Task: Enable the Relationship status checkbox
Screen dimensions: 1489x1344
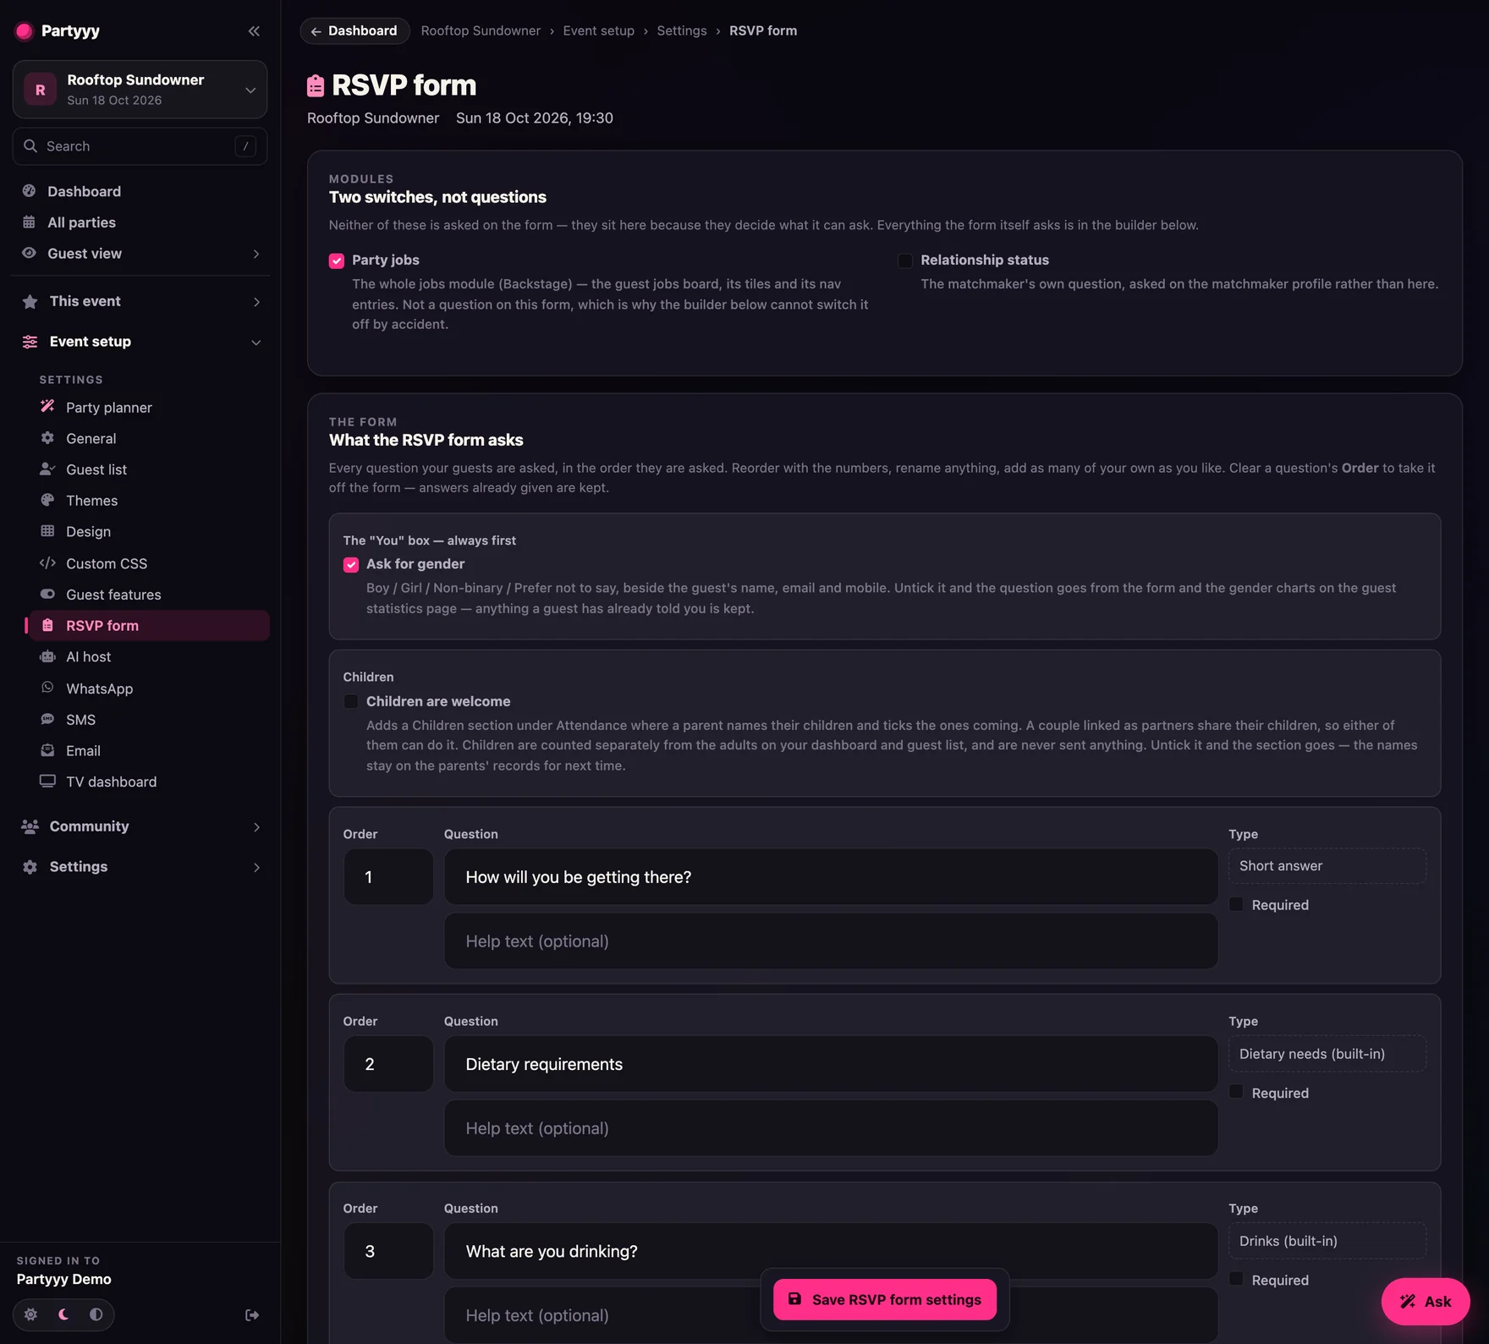Action: tap(905, 261)
